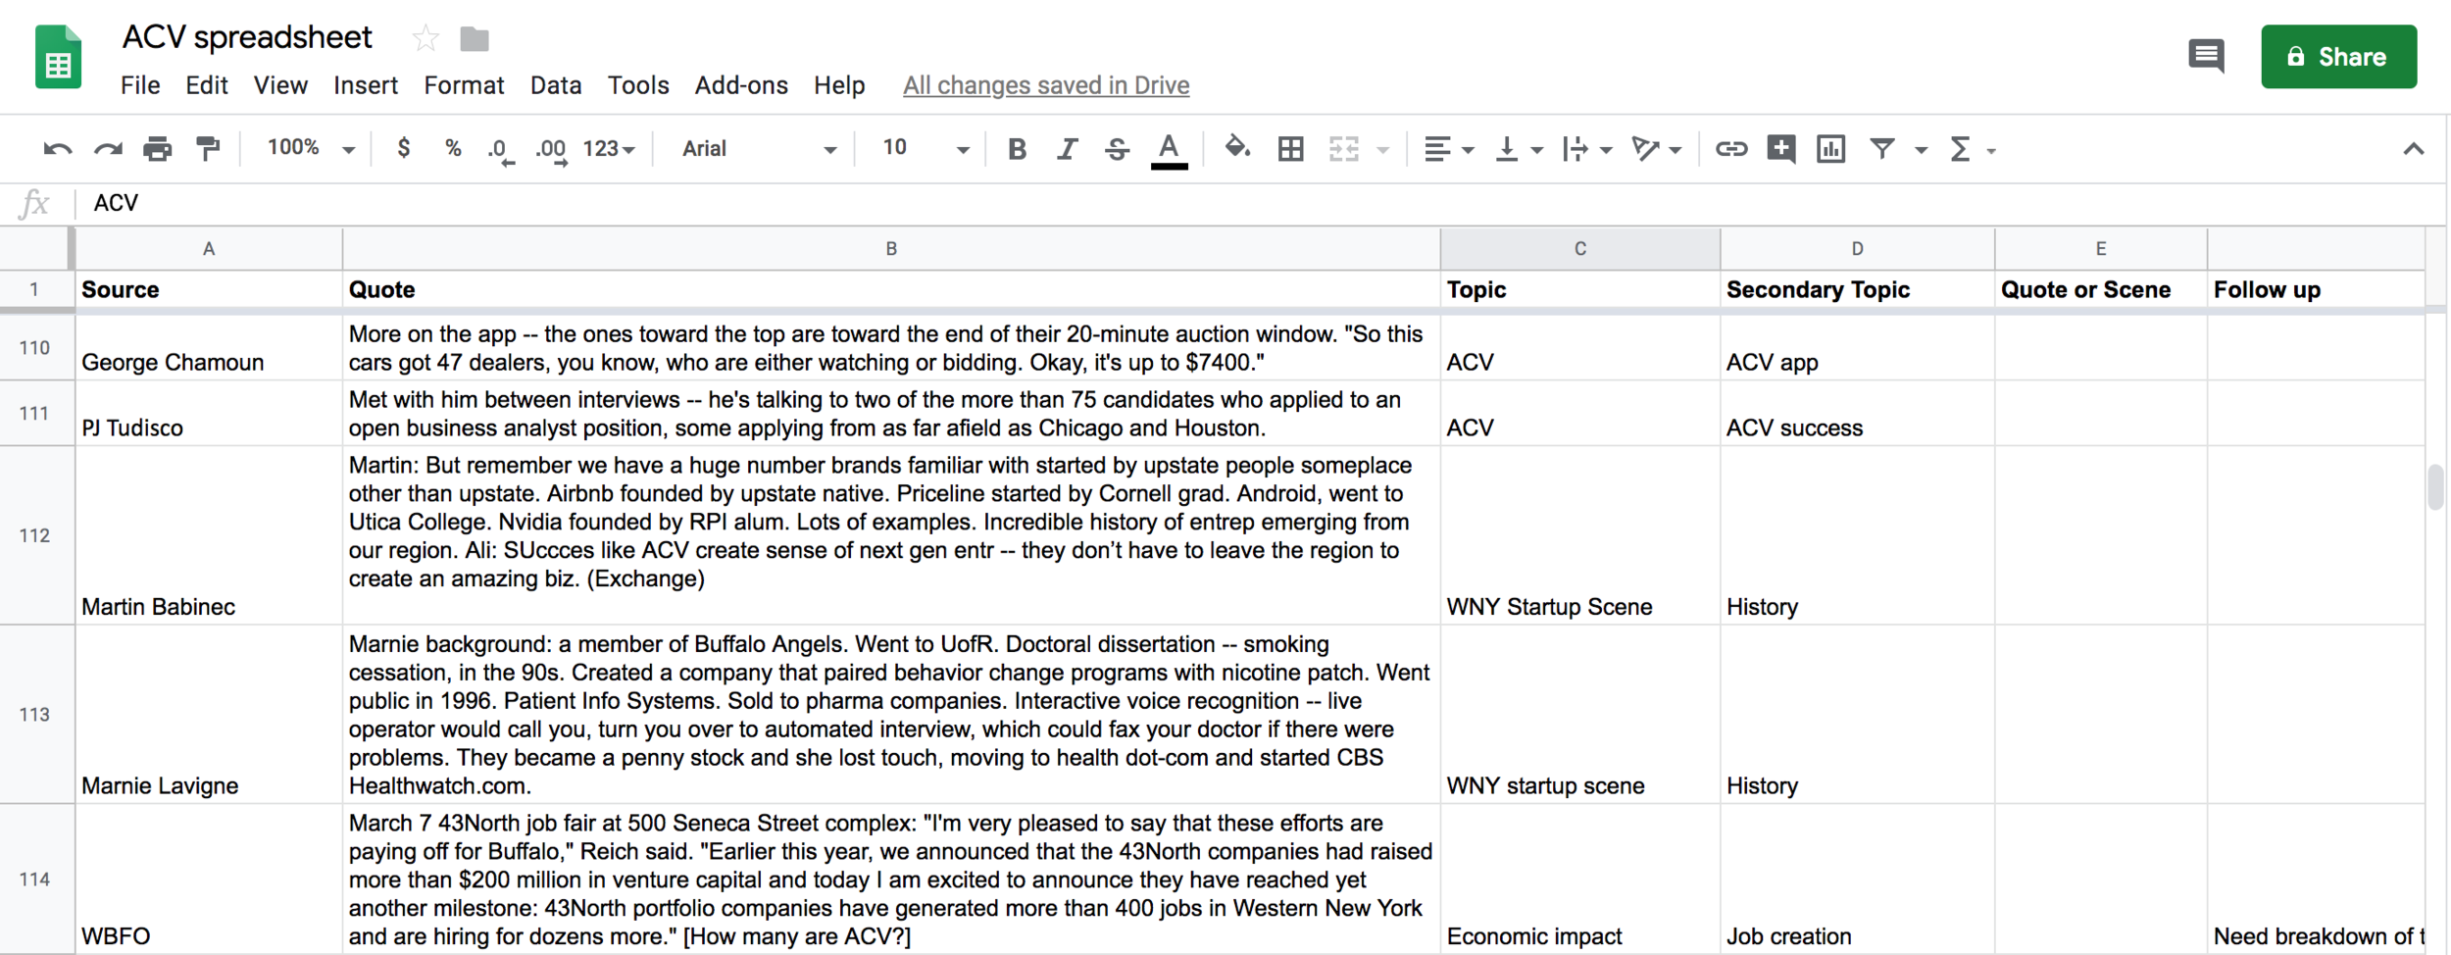Select the Paint format tool
This screenshot has height=955, width=2451.
pos(208,149)
